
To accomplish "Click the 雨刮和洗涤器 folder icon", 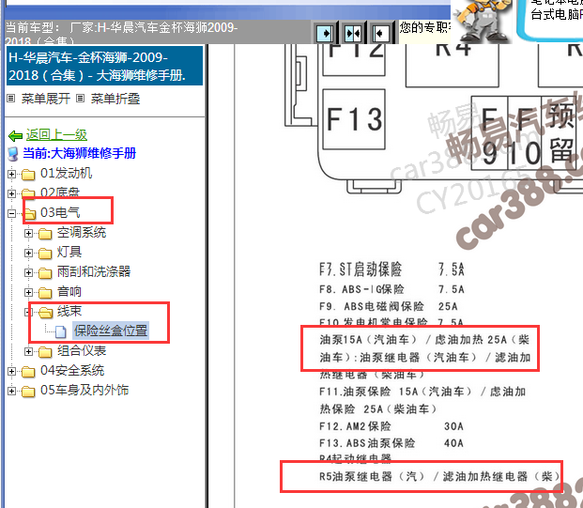I will [45, 273].
